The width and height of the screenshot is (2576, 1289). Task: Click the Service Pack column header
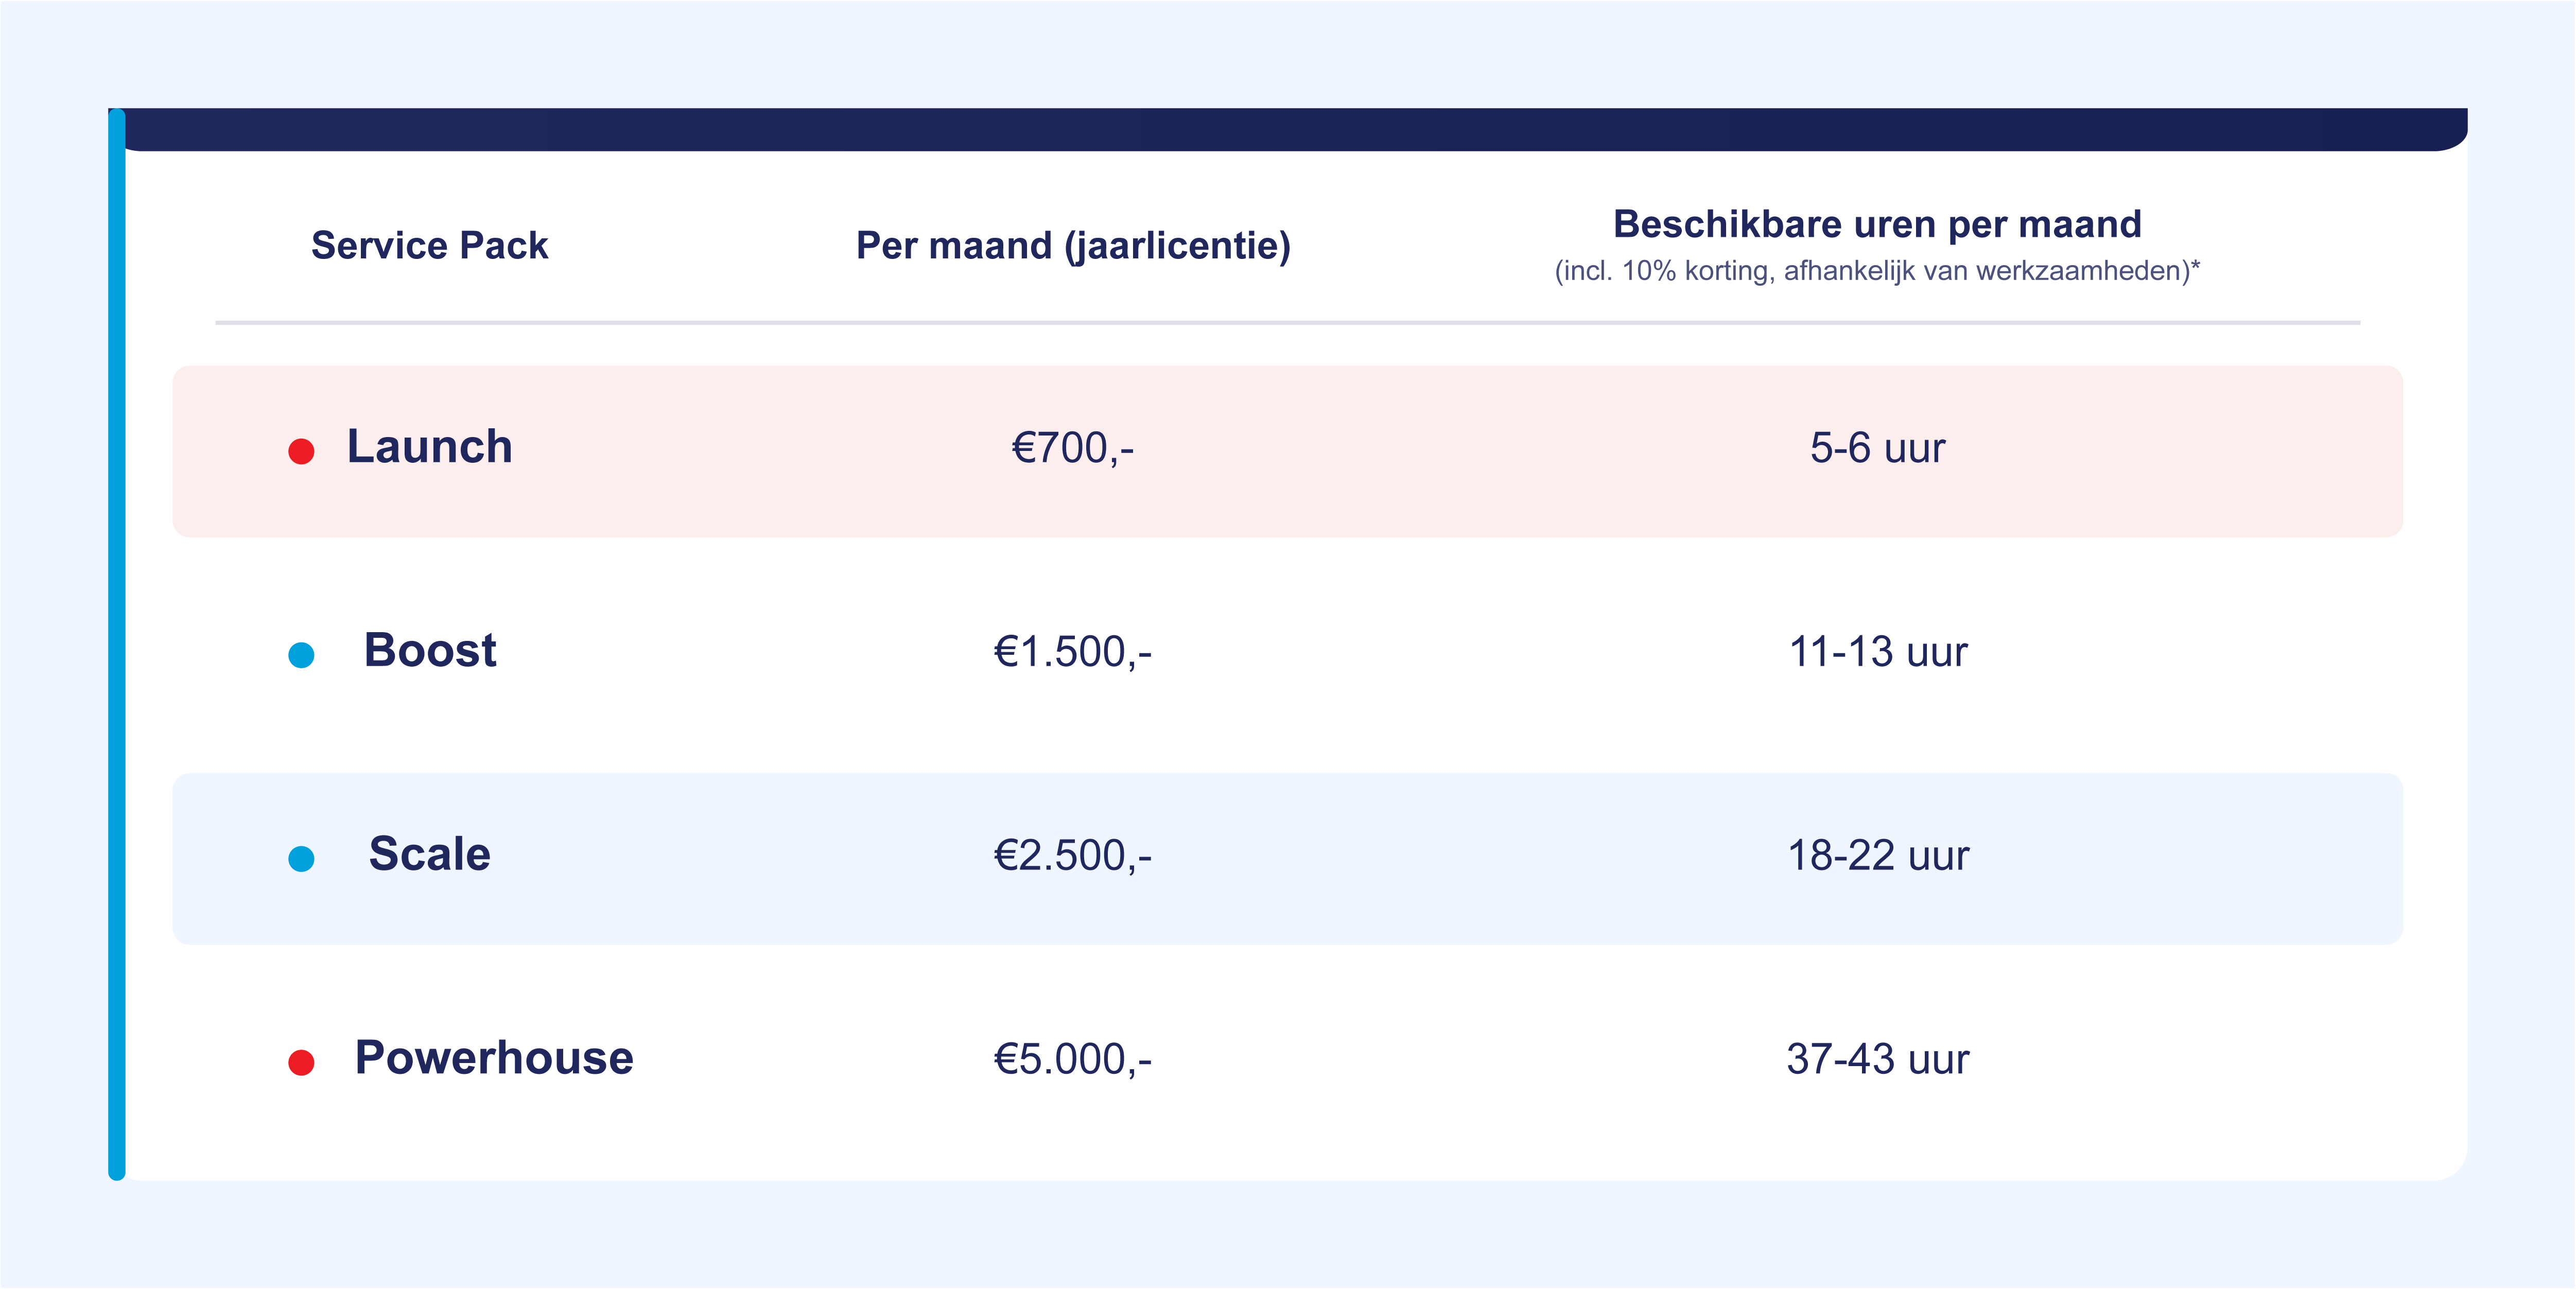tap(429, 245)
